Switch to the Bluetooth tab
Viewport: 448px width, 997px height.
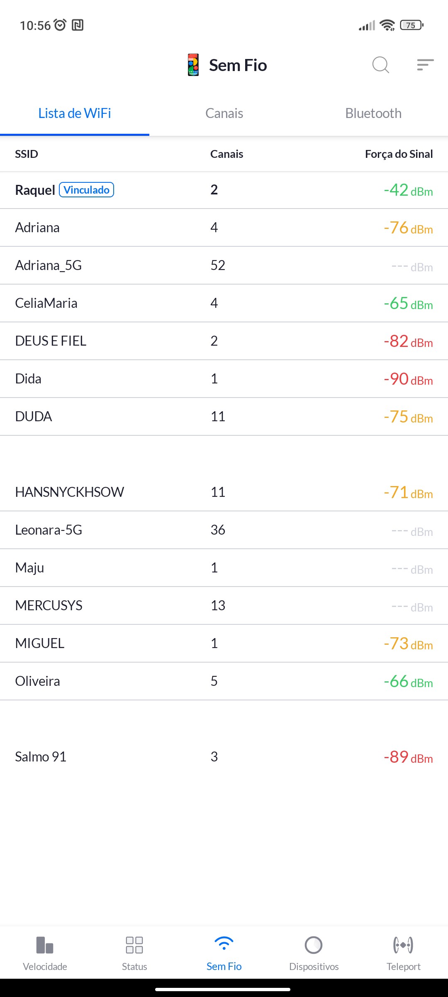click(373, 113)
